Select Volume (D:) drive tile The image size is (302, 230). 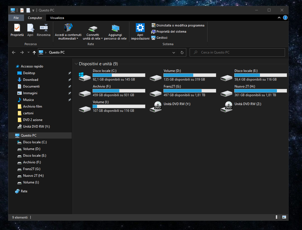[x=183, y=75]
